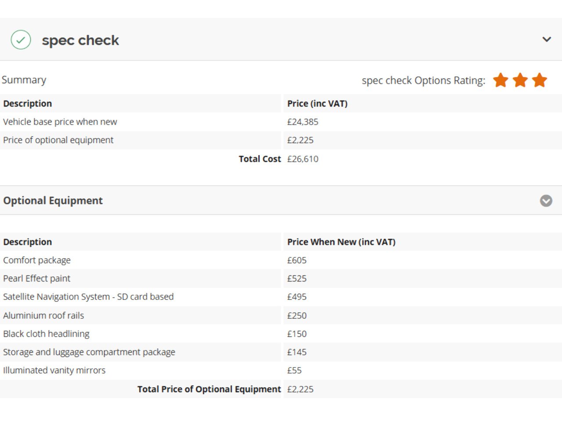562x421 pixels.
Task: Select the Comfort package row
Action: click(37, 260)
